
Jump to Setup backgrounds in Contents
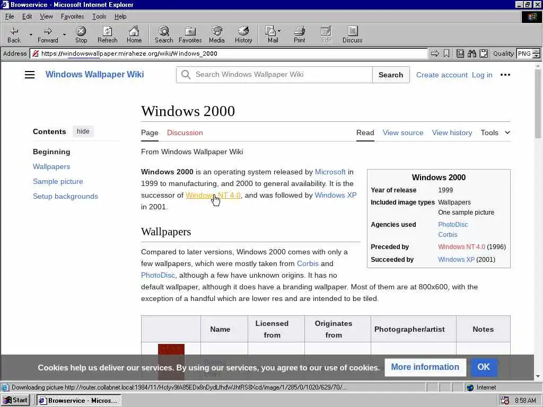coord(65,196)
